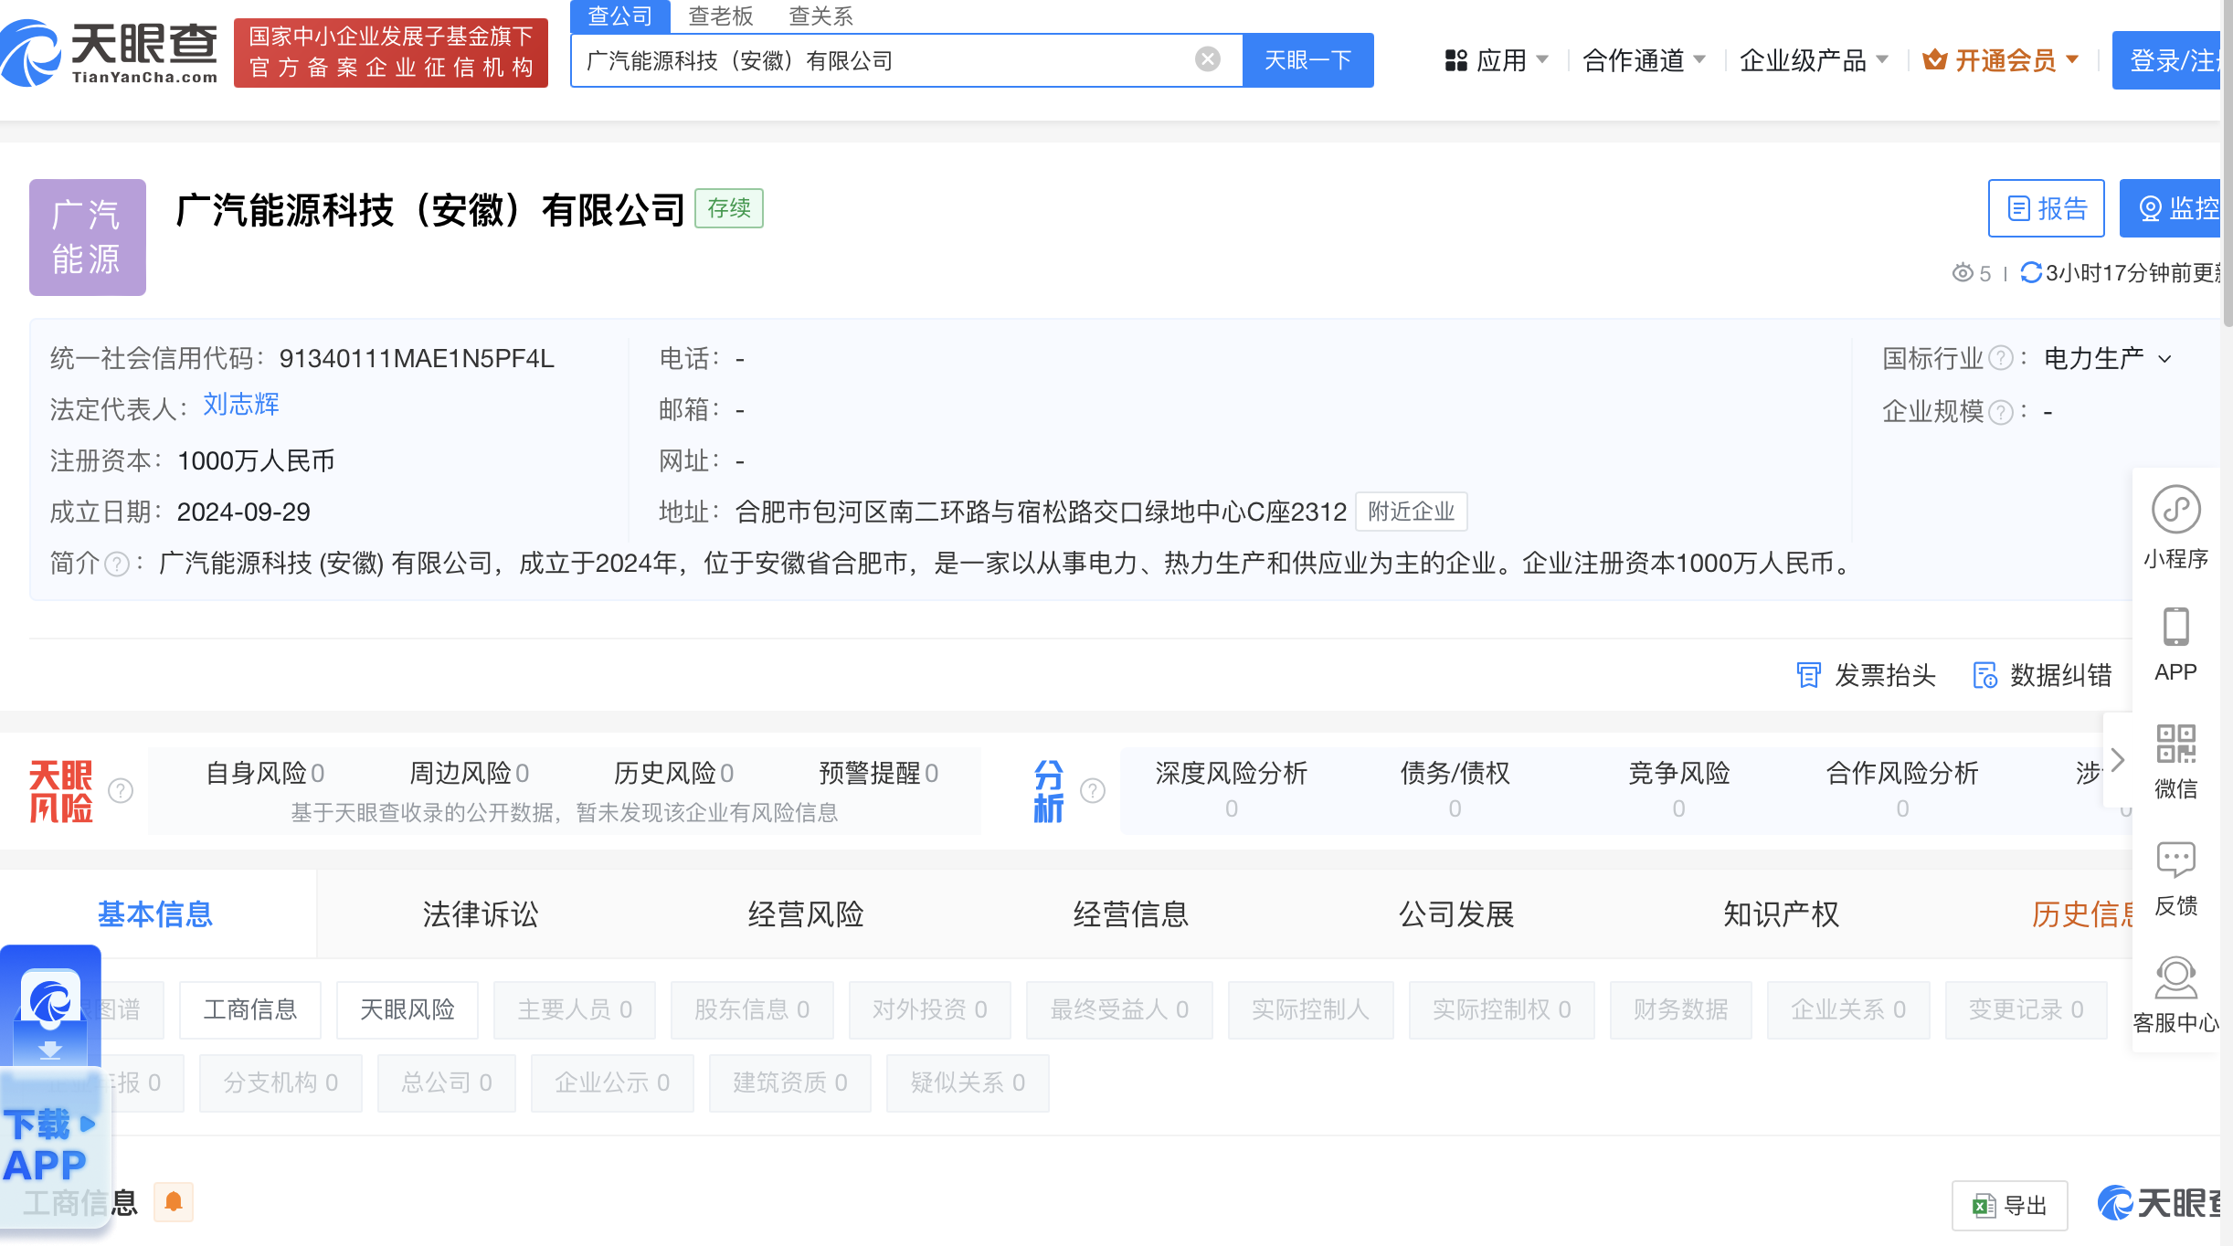Click the orange bell alert icon
The width and height of the screenshot is (2233, 1246).
(174, 1201)
